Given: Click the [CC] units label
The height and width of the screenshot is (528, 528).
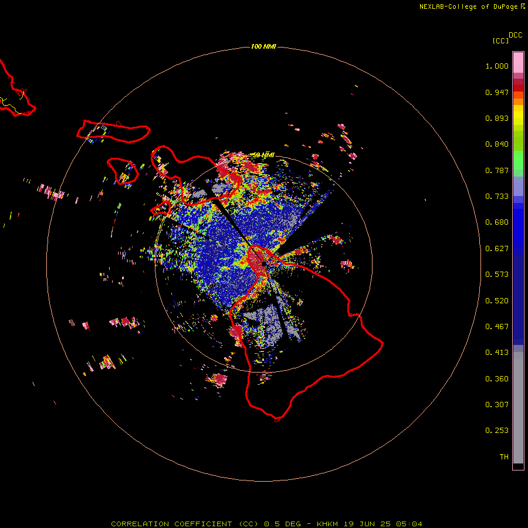Looking at the screenshot, I should pyautogui.click(x=501, y=40).
